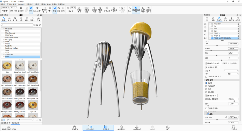Click the 카메라 대상 설정 button
242x131 pixels.
coord(214,63)
